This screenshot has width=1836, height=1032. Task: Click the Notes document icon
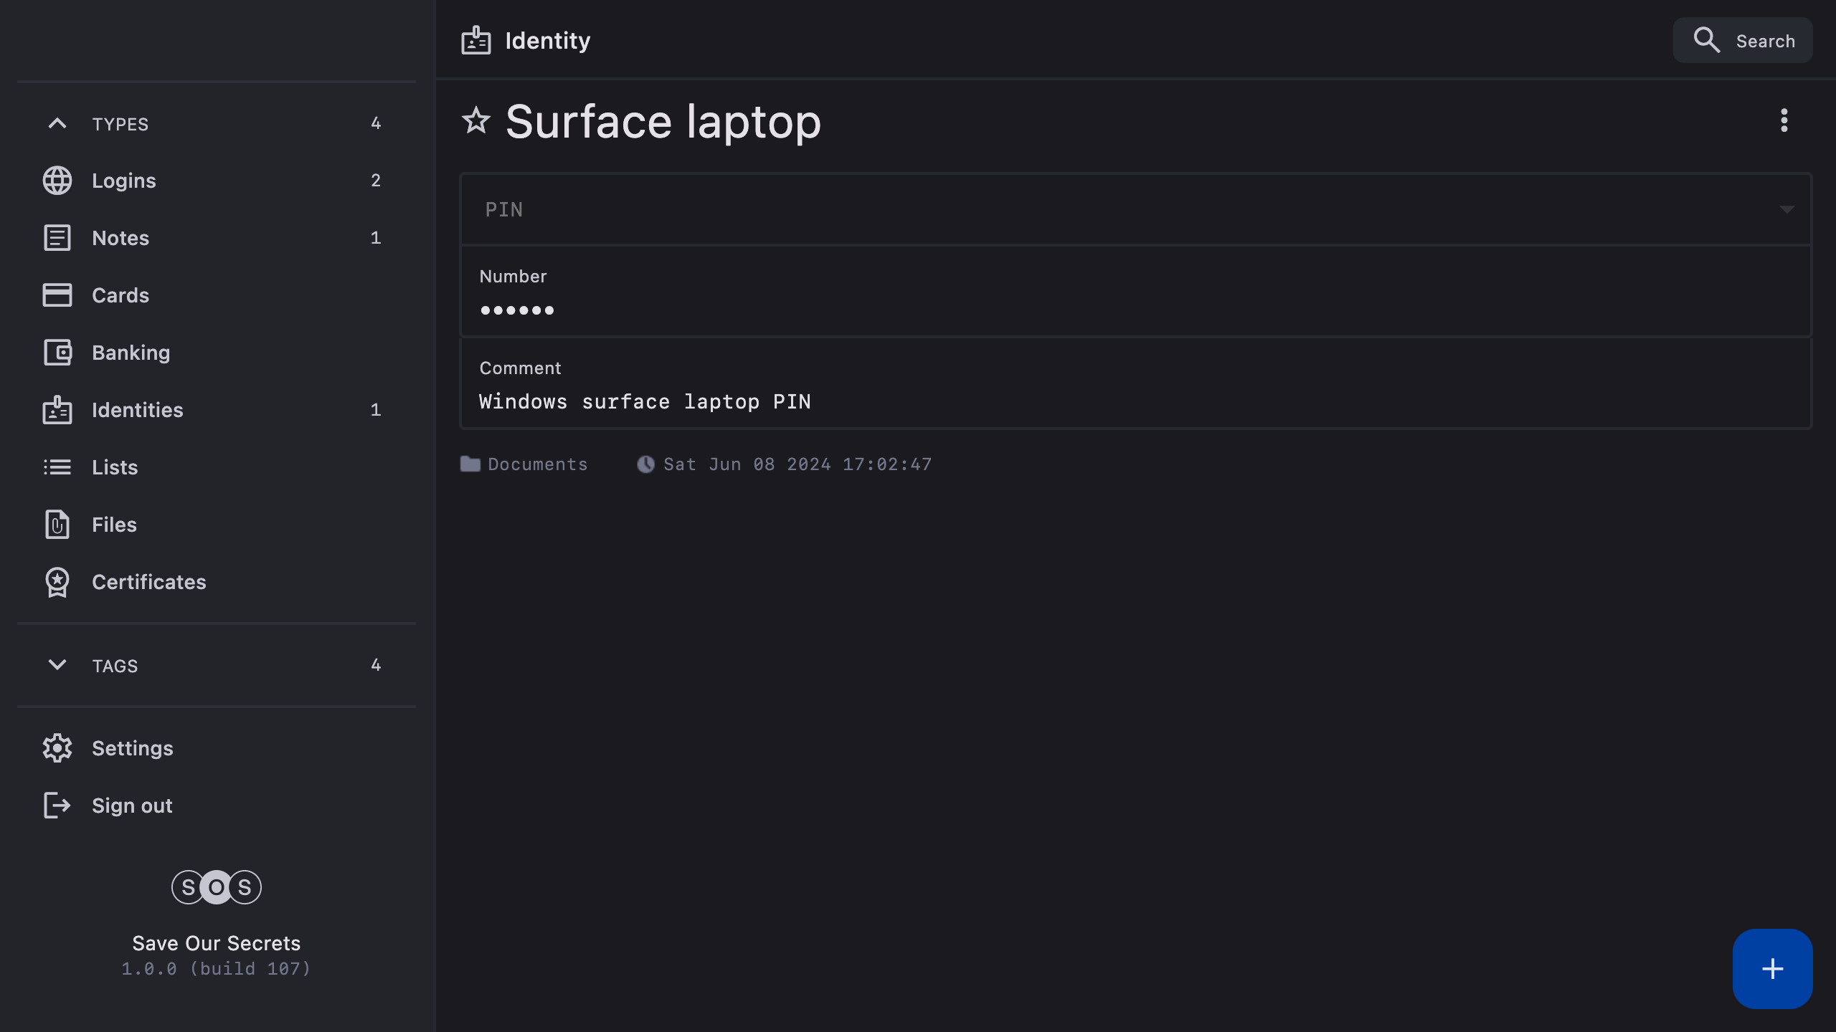click(57, 238)
